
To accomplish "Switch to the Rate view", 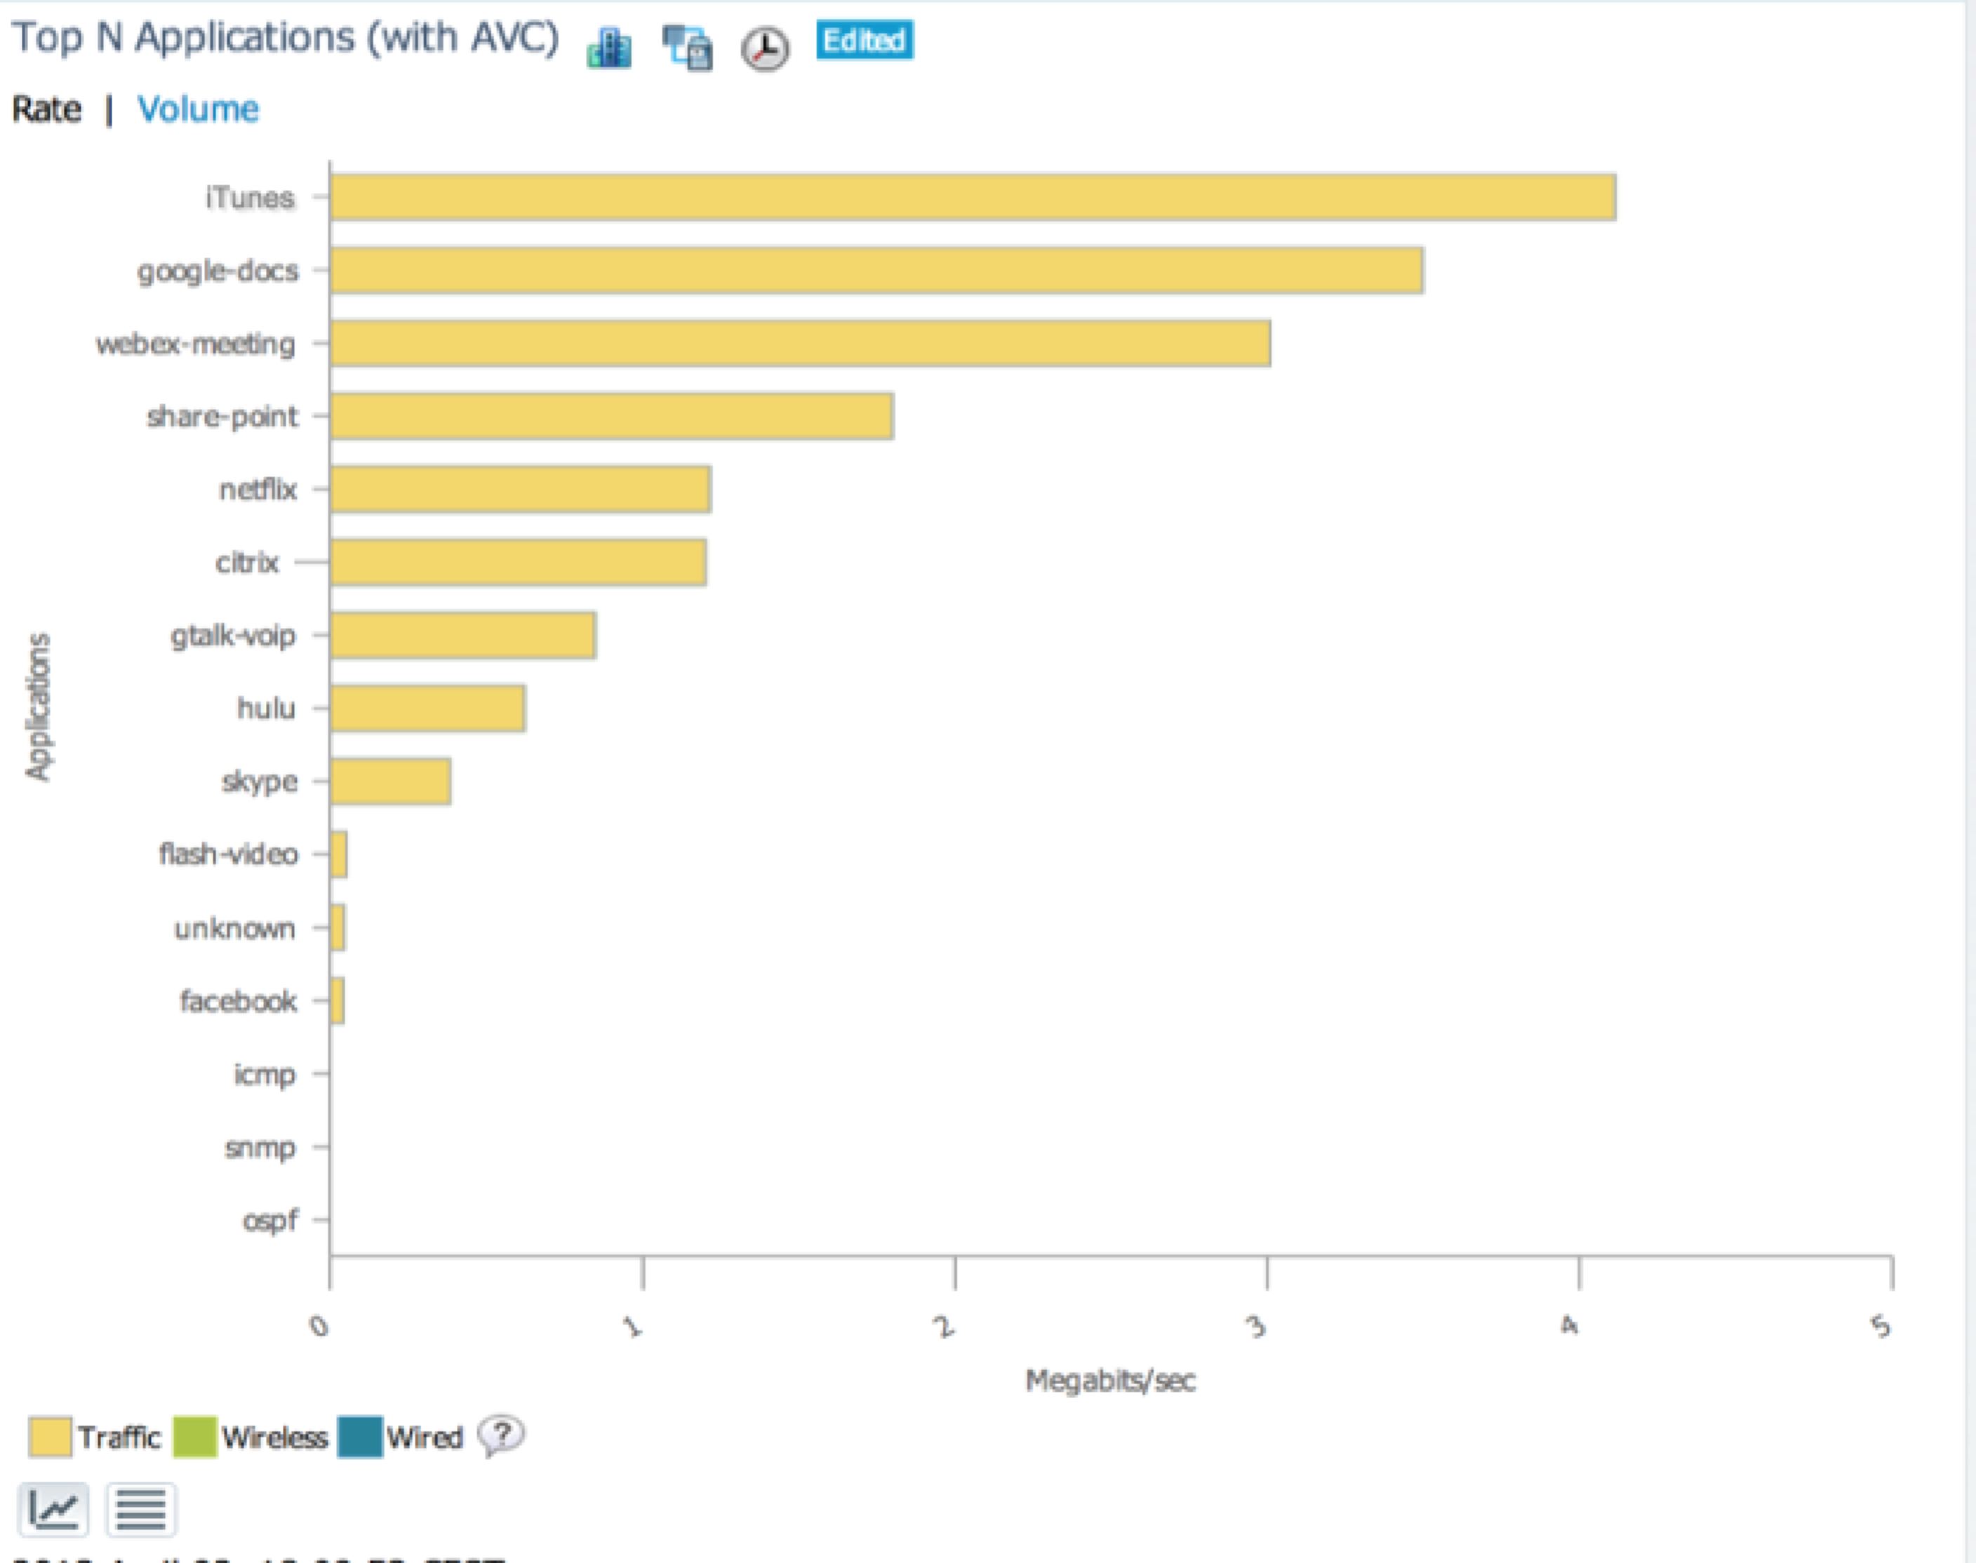I will (x=47, y=110).
